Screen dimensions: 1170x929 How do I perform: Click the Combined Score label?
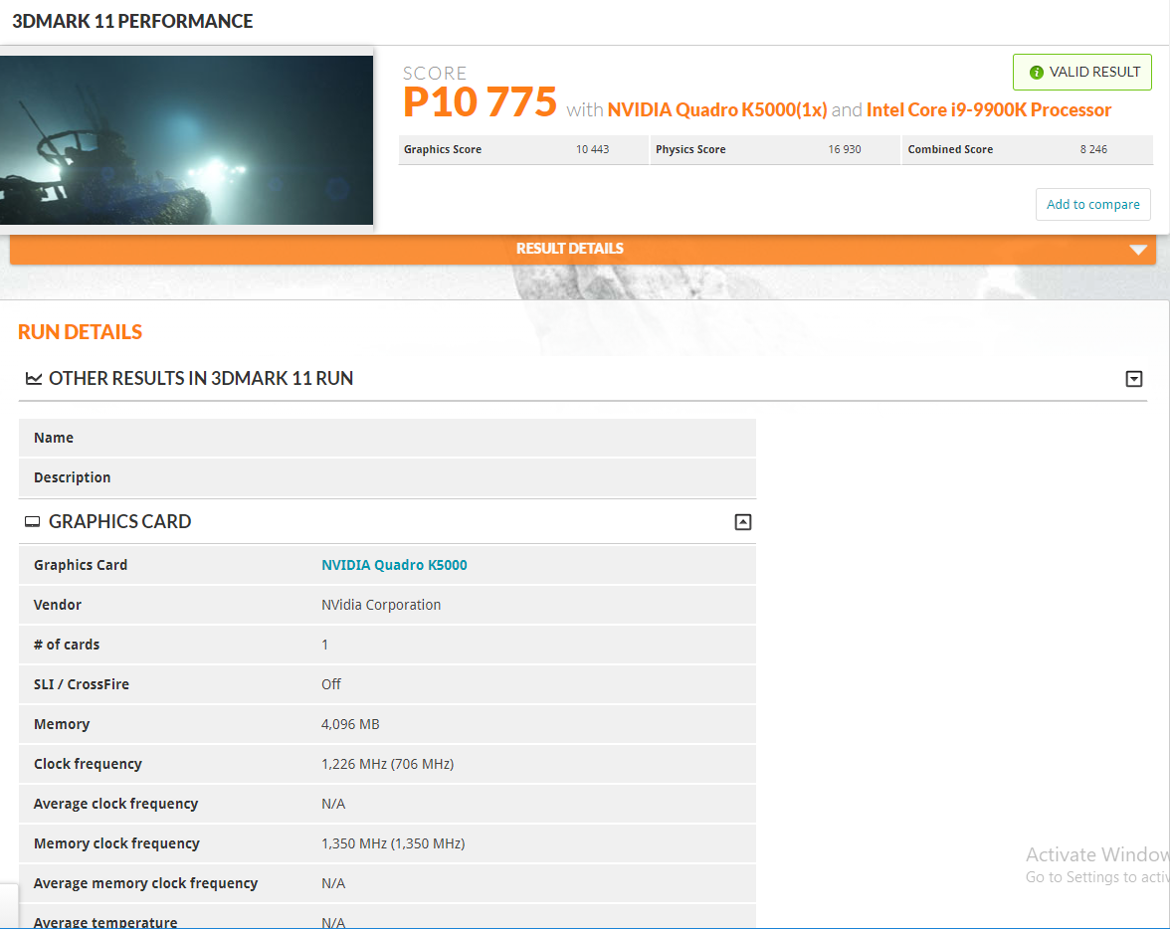click(x=950, y=149)
